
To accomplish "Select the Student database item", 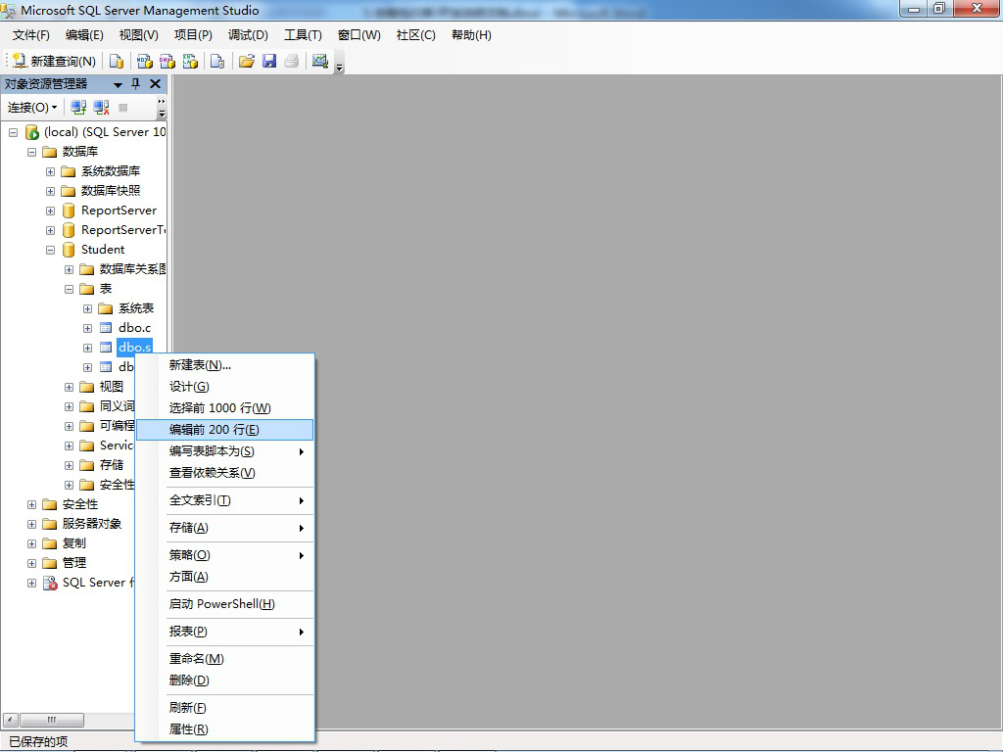I will point(102,250).
